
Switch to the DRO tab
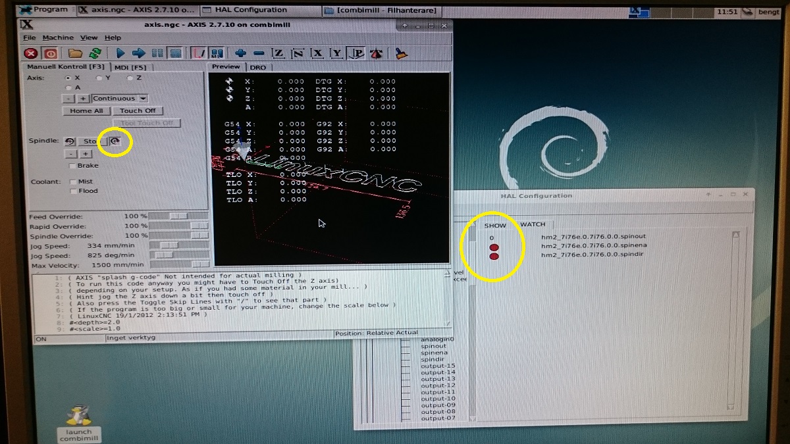258,67
